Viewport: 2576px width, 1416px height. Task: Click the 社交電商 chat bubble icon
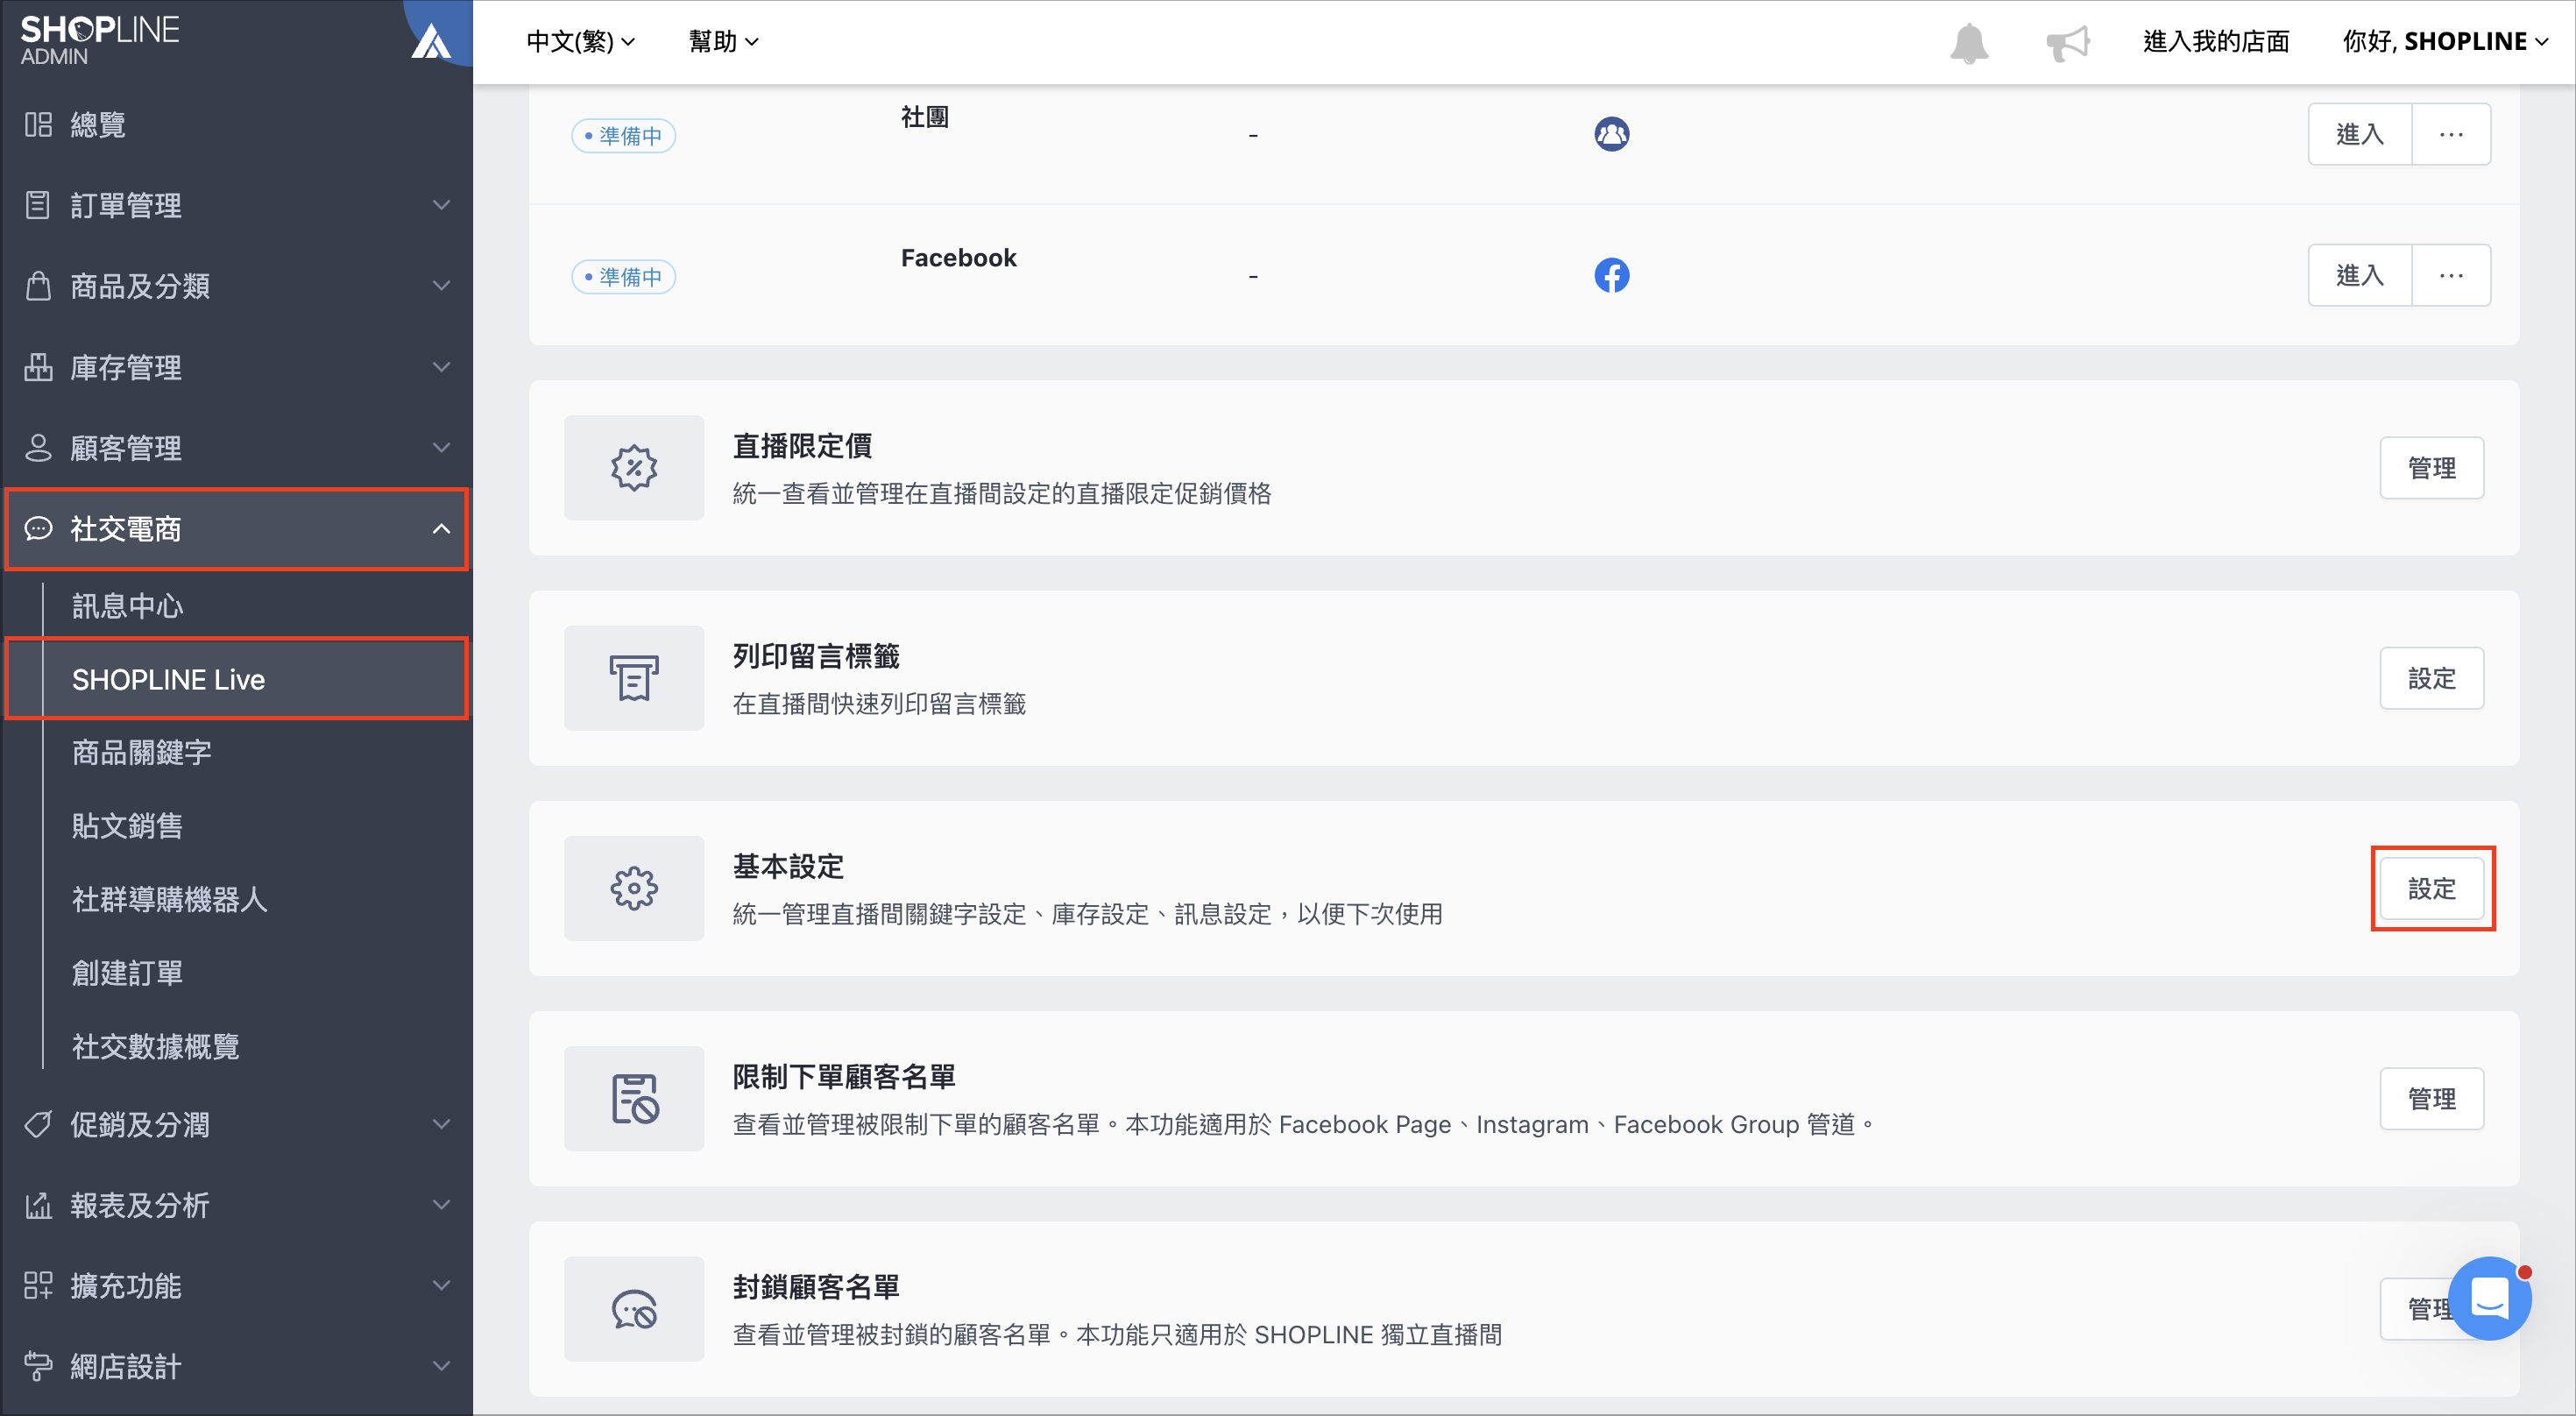coord(38,528)
